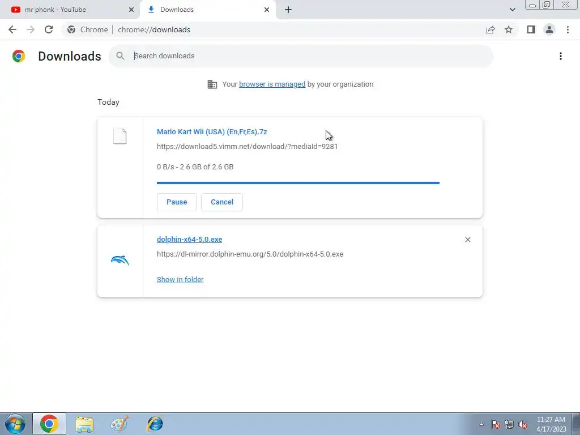Open a new tab with the plus button
Viewport: 580px width, 435px height.
(x=288, y=10)
